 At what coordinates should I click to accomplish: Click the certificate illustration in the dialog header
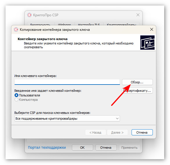[147, 42]
